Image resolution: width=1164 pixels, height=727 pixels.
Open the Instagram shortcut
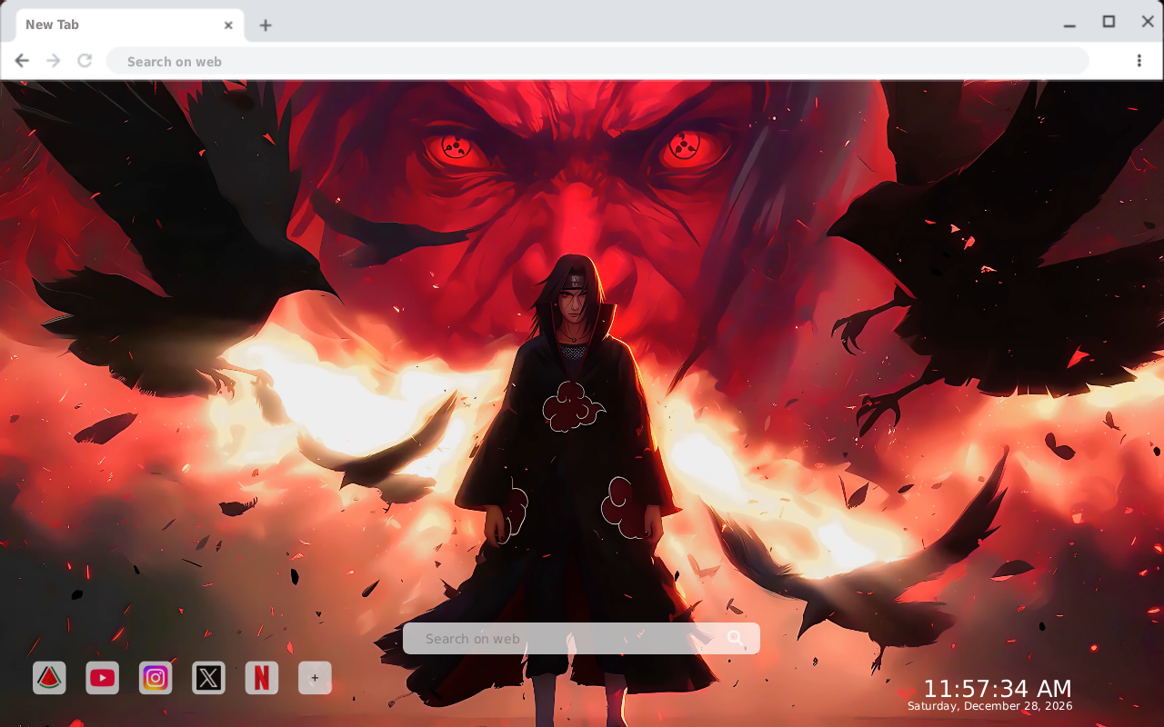click(x=156, y=678)
